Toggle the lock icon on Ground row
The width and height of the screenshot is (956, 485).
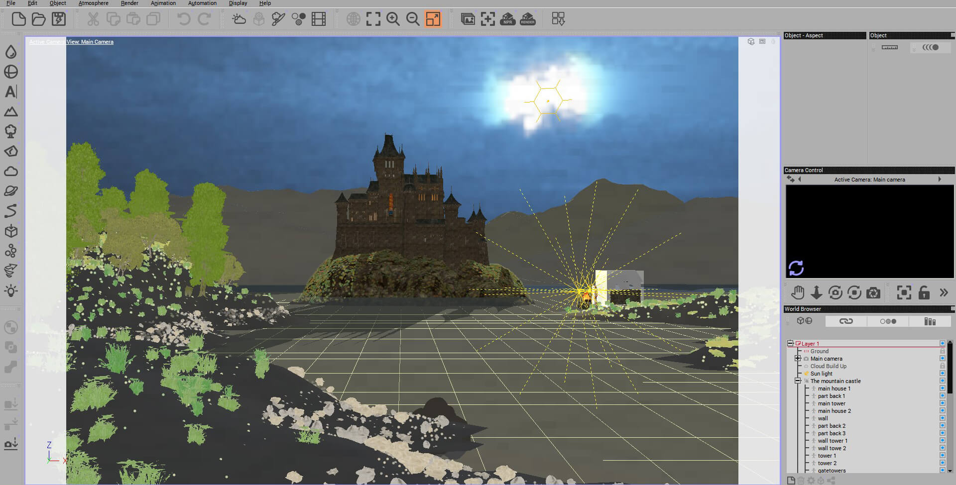(x=943, y=351)
